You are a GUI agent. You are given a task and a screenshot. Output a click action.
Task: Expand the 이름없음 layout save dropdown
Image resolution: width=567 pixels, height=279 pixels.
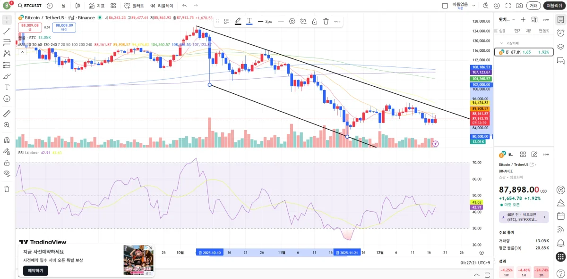coord(474,6)
